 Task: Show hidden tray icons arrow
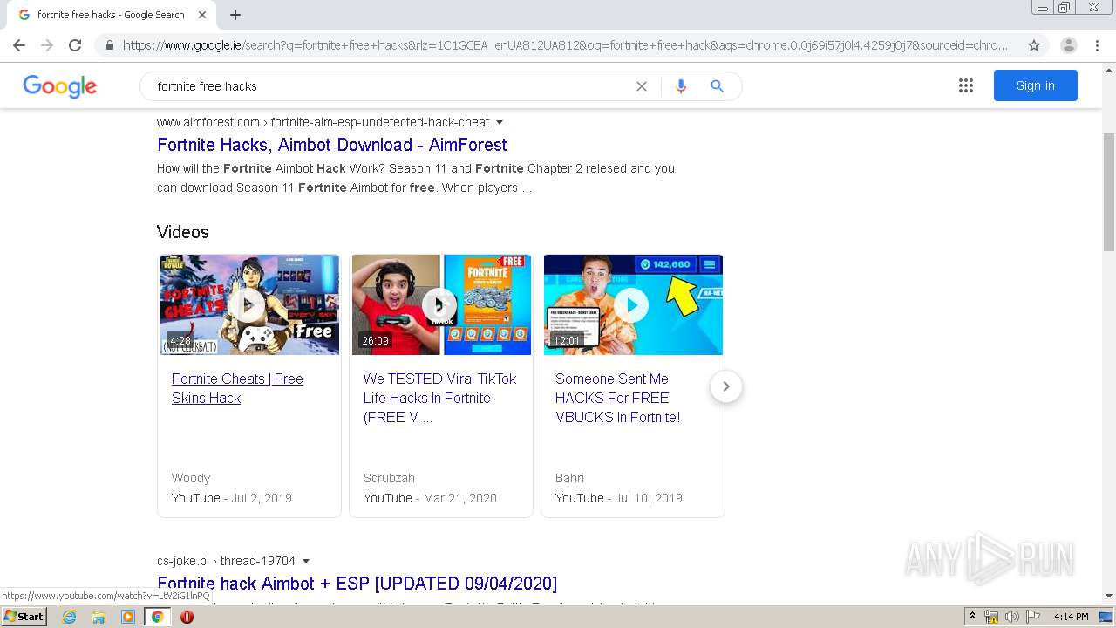[972, 617]
